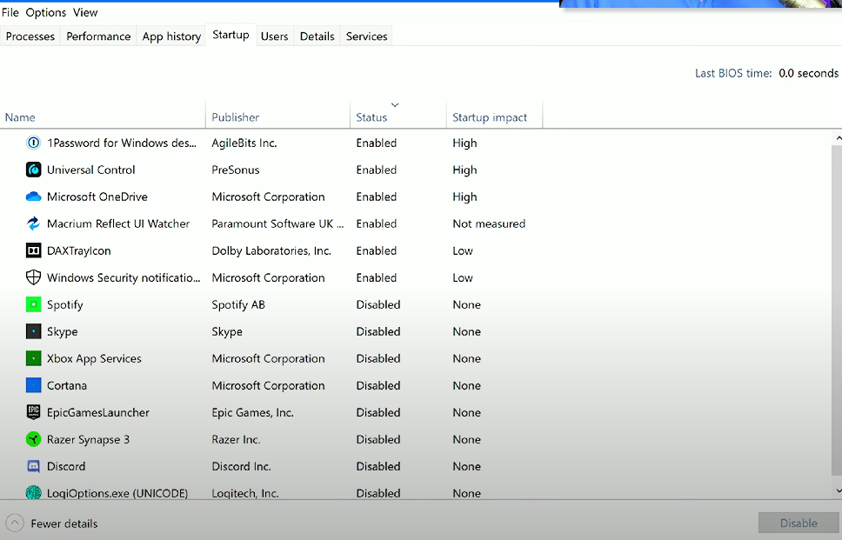Click the Discord app icon
842x540 pixels.
coord(33,466)
